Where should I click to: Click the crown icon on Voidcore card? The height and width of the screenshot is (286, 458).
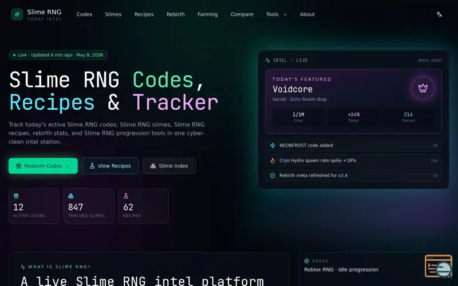click(423, 88)
